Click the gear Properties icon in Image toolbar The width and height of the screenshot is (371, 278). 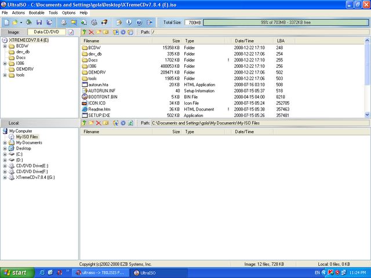[123, 32]
